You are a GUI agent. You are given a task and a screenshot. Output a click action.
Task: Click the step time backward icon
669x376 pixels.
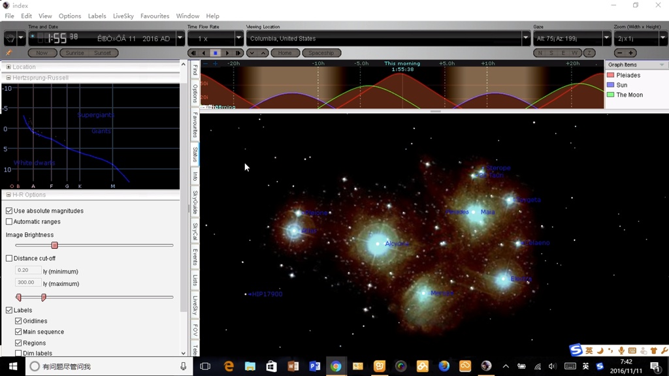pos(194,53)
